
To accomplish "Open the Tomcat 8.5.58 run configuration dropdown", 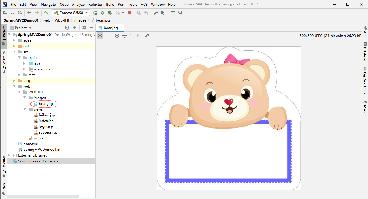I will pyautogui.click(x=71, y=13).
